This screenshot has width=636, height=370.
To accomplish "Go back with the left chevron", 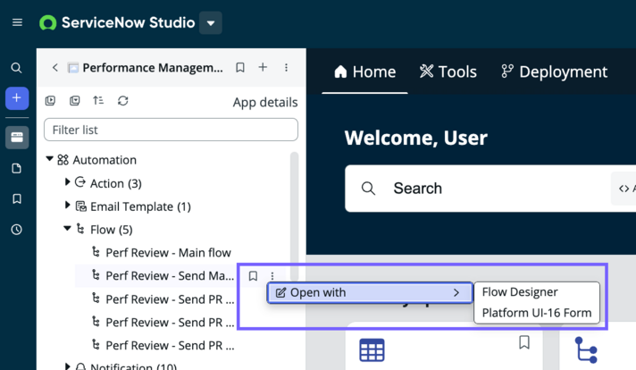I will (x=55, y=67).
